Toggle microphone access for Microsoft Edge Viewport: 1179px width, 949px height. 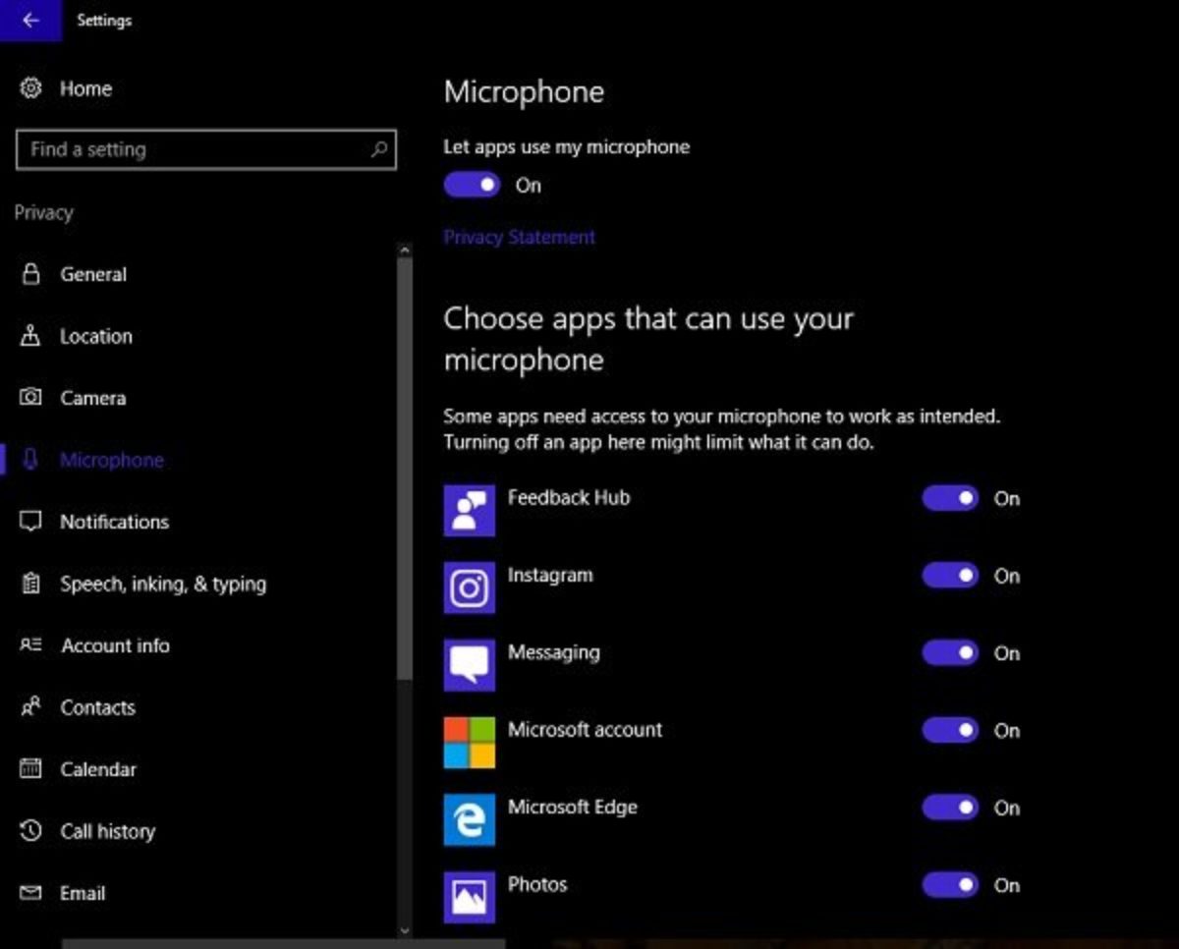tap(950, 808)
